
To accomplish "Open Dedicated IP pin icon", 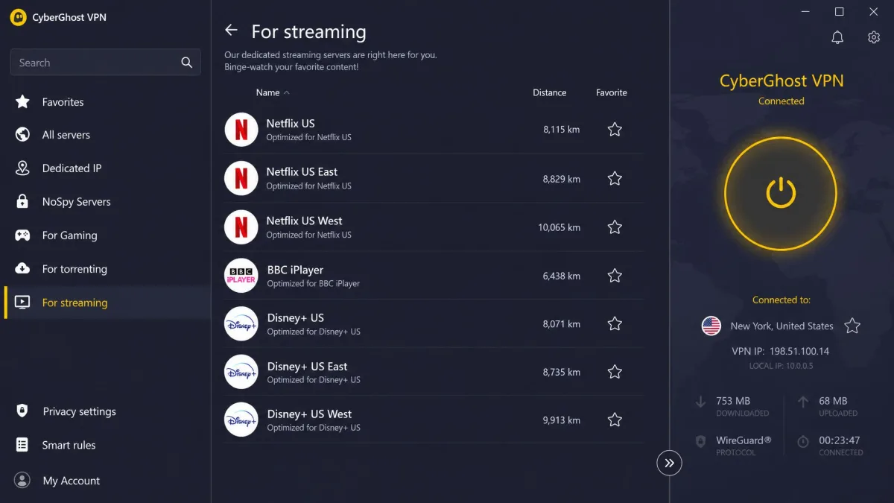I will point(22,168).
